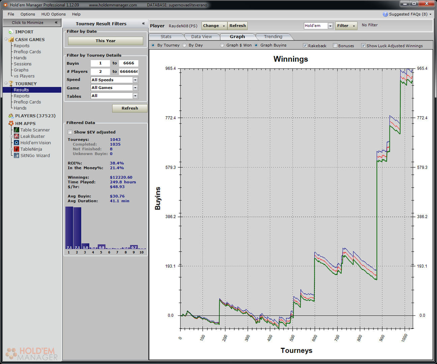This screenshot has width=437, height=364.
Task: Click the Tourneys count 1043
Action: 115,139
